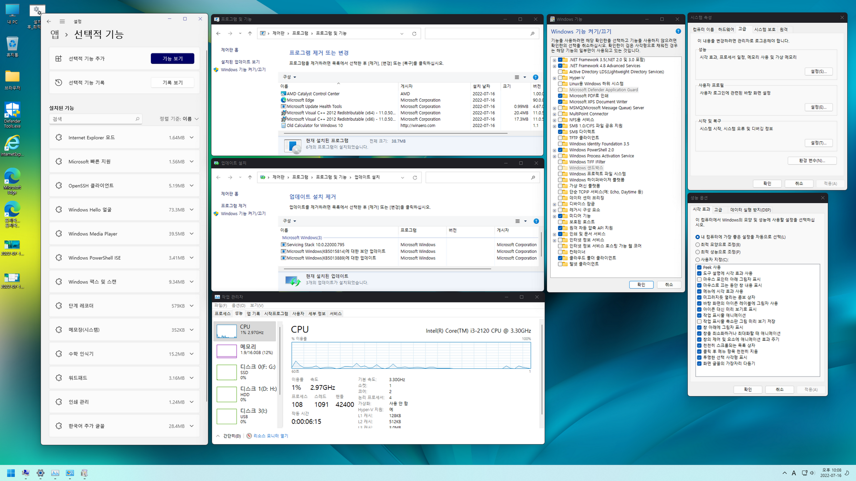Click refresh icon in 프로그램 및 기능 address bar
This screenshot has height=481, width=856.
click(x=414, y=33)
